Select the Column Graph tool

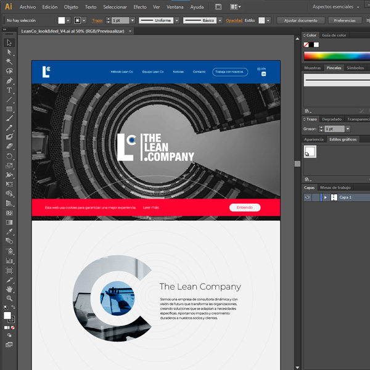(9, 261)
